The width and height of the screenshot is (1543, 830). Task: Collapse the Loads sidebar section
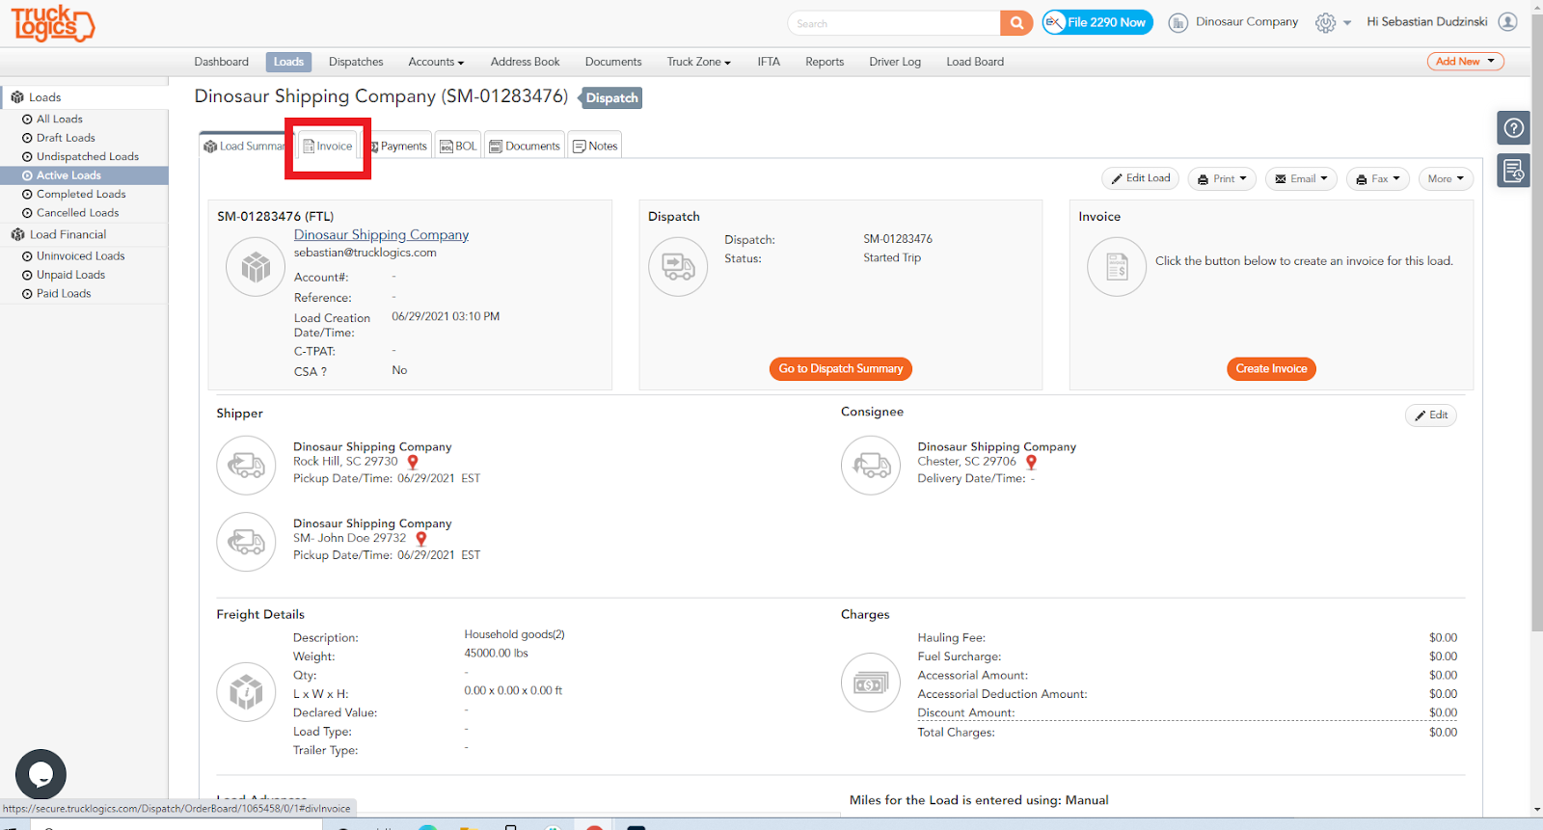tap(84, 97)
